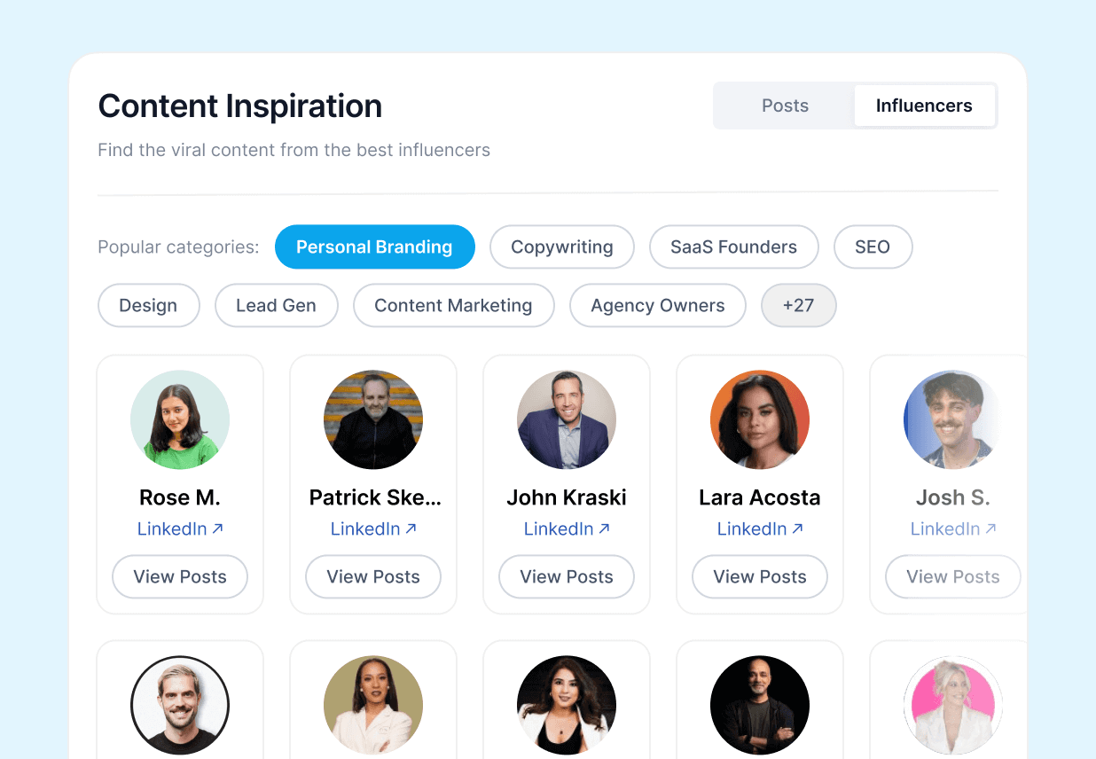Switch to the Posts tab
1096x759 pixels.
pyautogui.click(x=785, y=106)
